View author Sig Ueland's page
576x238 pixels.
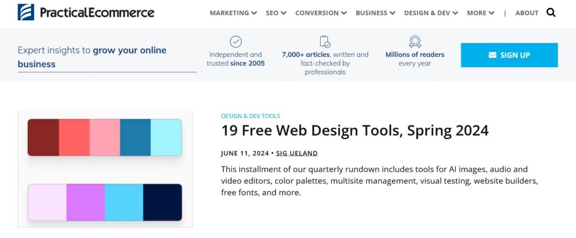297,154
